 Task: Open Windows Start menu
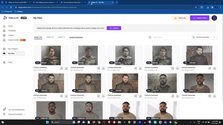click(47, 122)
